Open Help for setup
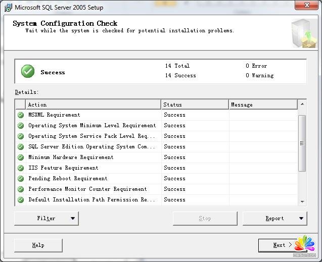Screen dimensions: 322x262 (38, 245)
